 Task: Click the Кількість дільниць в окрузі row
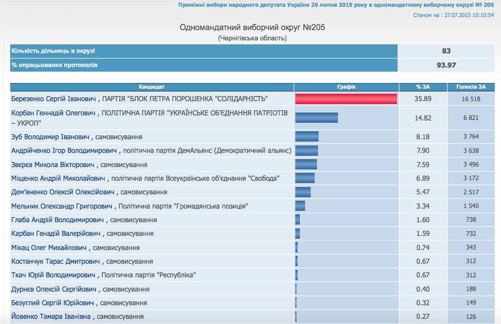coord(203,51)
